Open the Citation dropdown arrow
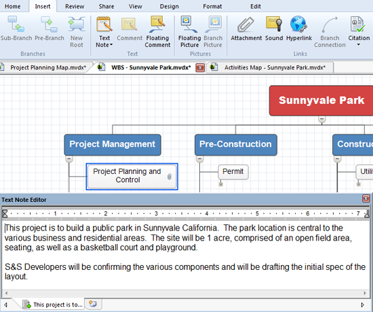The image size is (373, 312). 359,45
